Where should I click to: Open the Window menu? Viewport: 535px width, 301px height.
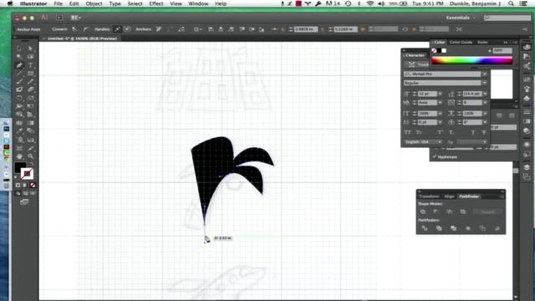coord(198,3)
